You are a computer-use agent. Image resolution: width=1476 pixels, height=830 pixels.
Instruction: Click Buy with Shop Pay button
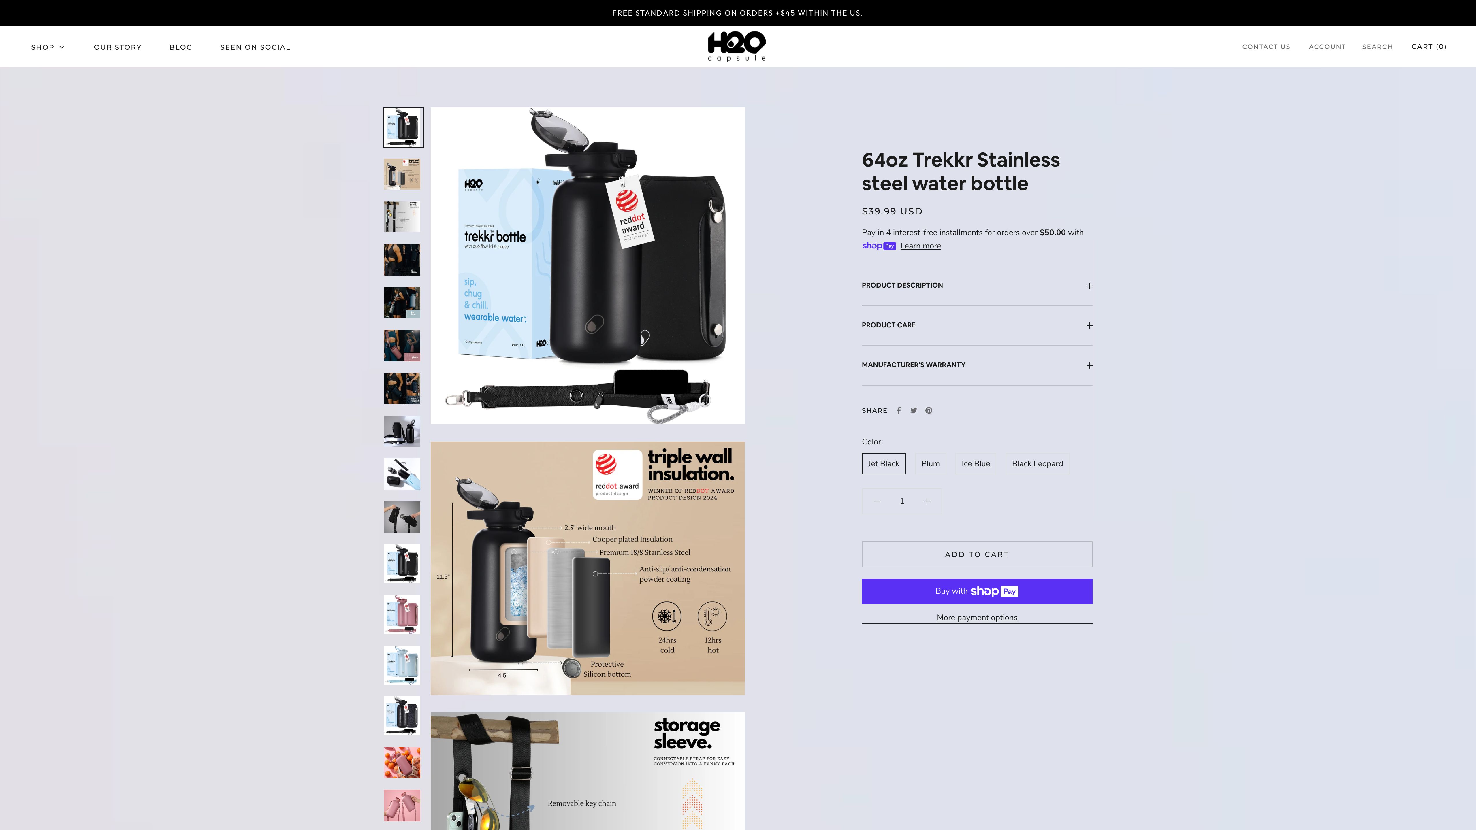977,591
